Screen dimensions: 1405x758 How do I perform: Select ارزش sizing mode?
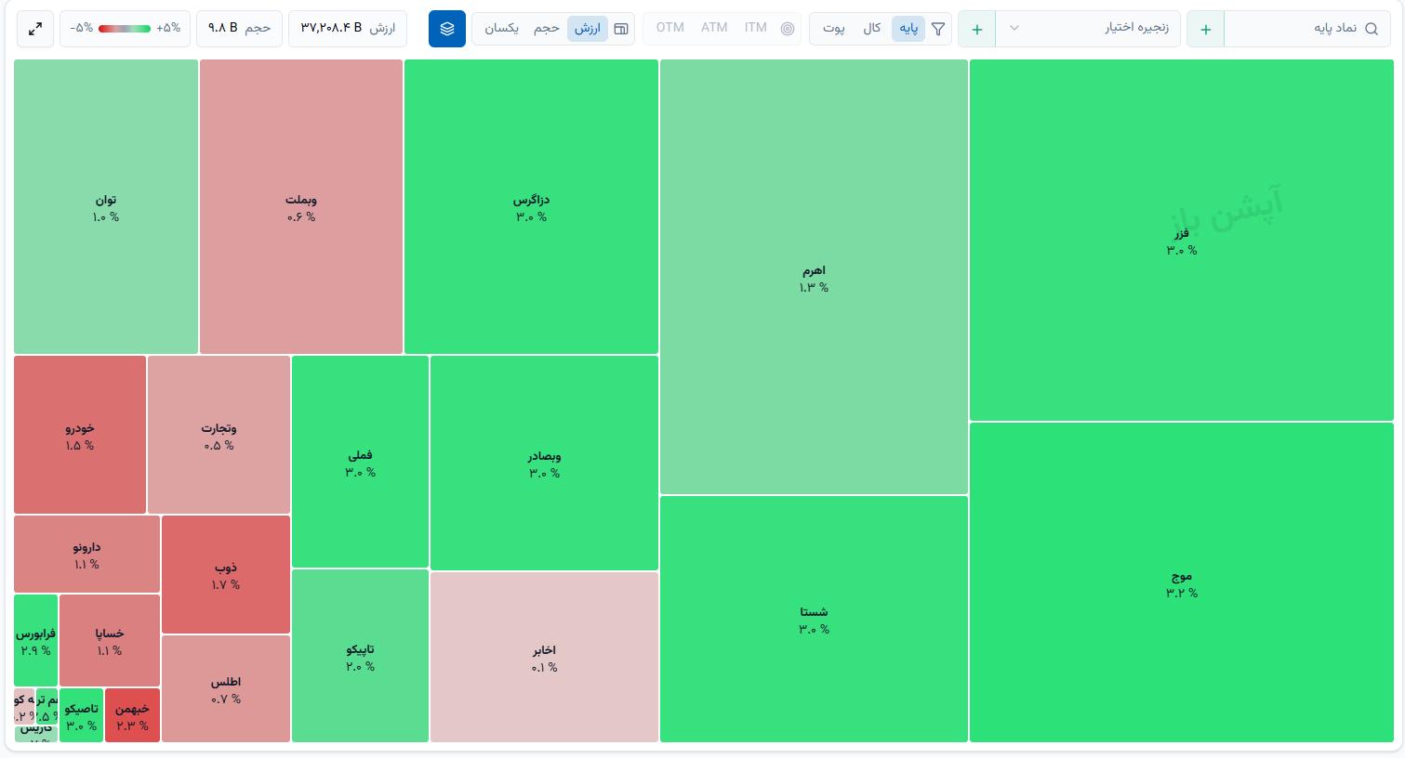(x=588, y=29)
